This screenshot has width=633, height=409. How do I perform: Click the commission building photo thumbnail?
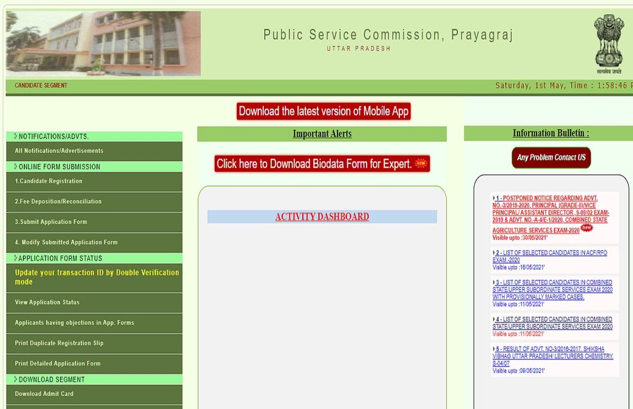tap(103, 44)
